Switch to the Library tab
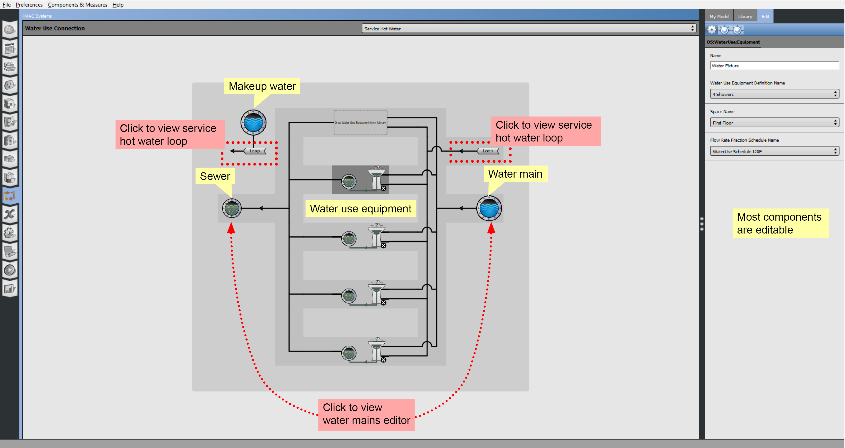 click(745, 16)
